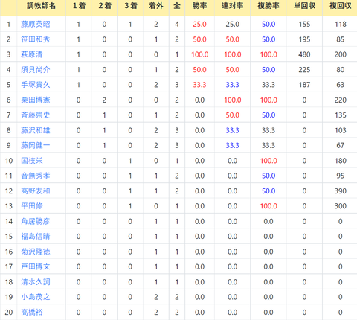Select 複回収 value 220 for 栗田博憲
Image resolution: width=357 pixels, height=320 pixels.
point(341,100)
